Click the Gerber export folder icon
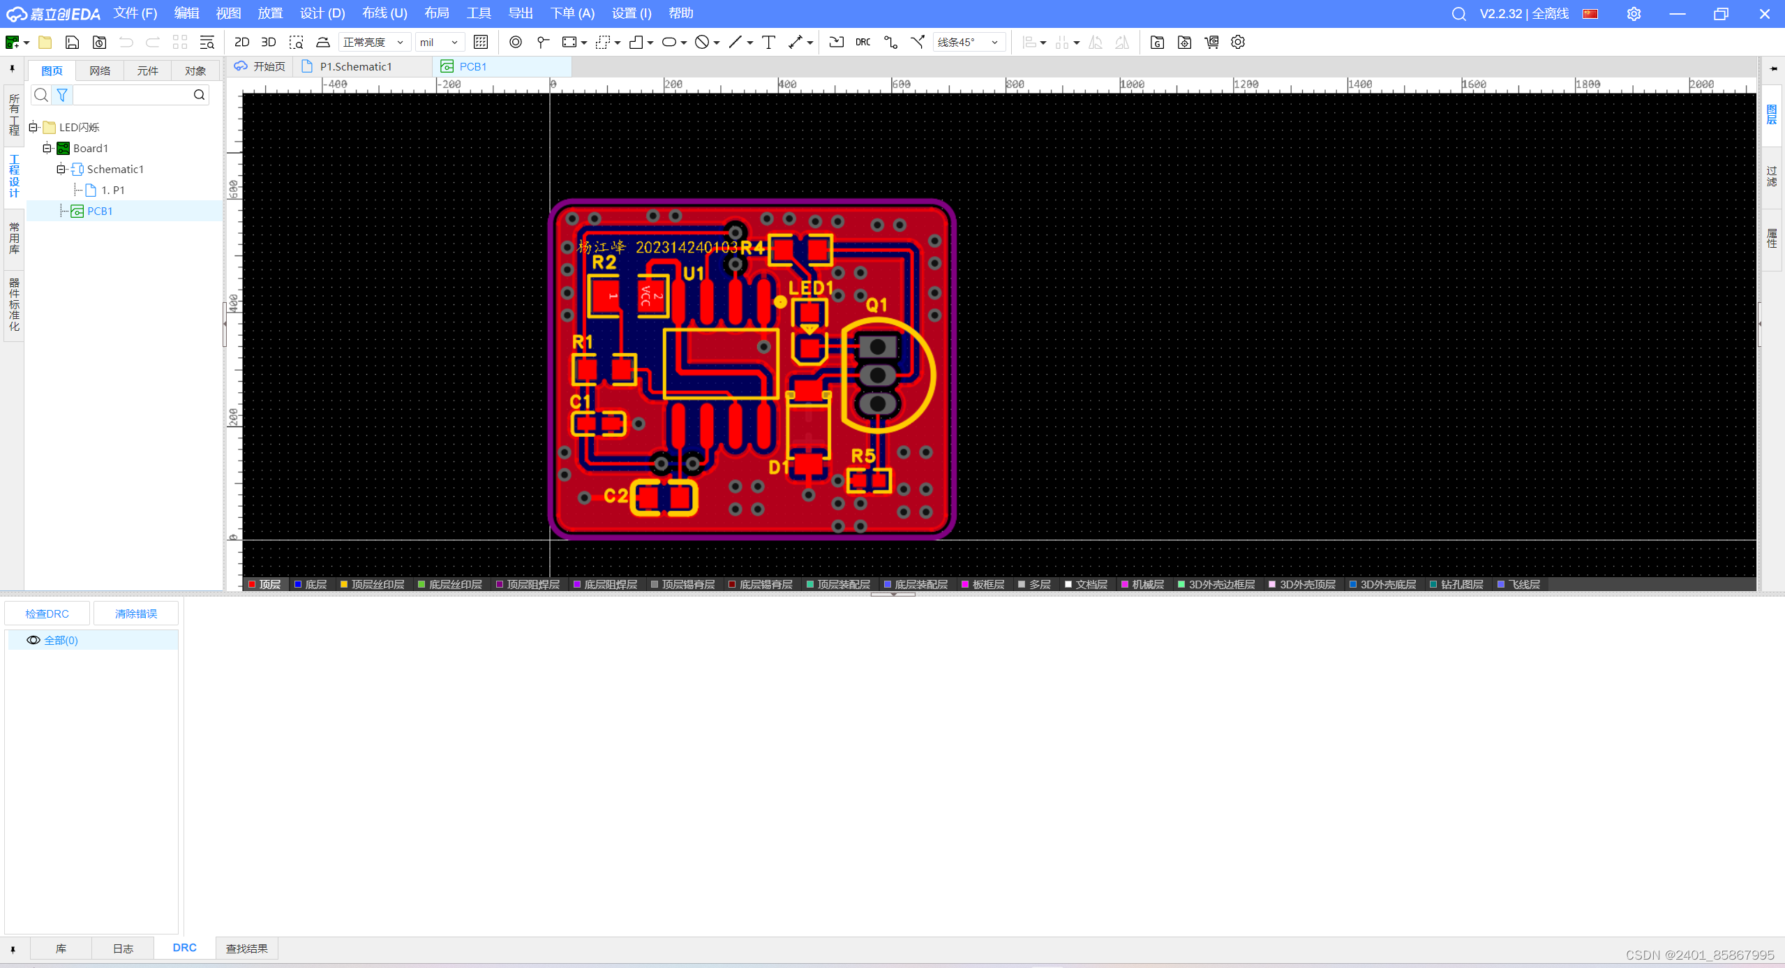 click(1157, 42)
